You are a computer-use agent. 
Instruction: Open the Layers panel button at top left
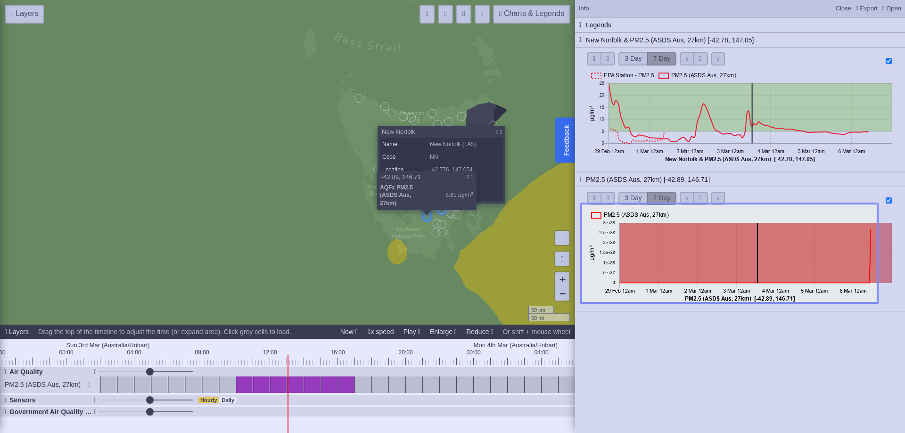pyautogui.click(x=25, y=14)
